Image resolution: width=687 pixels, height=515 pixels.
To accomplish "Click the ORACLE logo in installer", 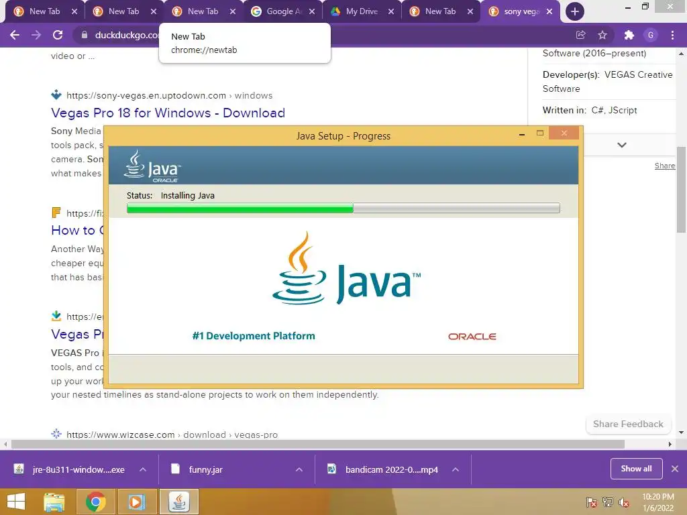I will click(472, 337).
